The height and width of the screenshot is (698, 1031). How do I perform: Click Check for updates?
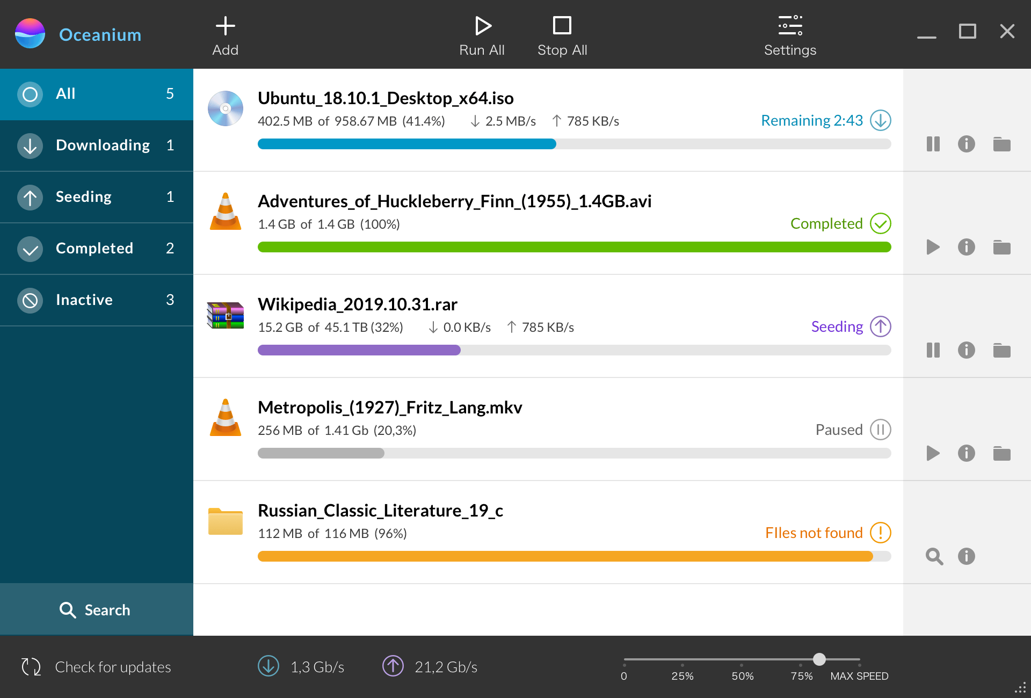point(97,667)
